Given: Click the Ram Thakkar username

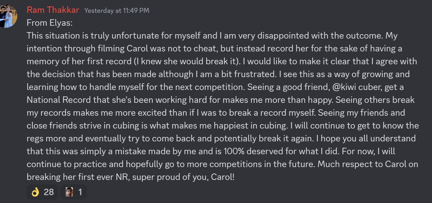Looking at the screenshot, I should (53, 10).
